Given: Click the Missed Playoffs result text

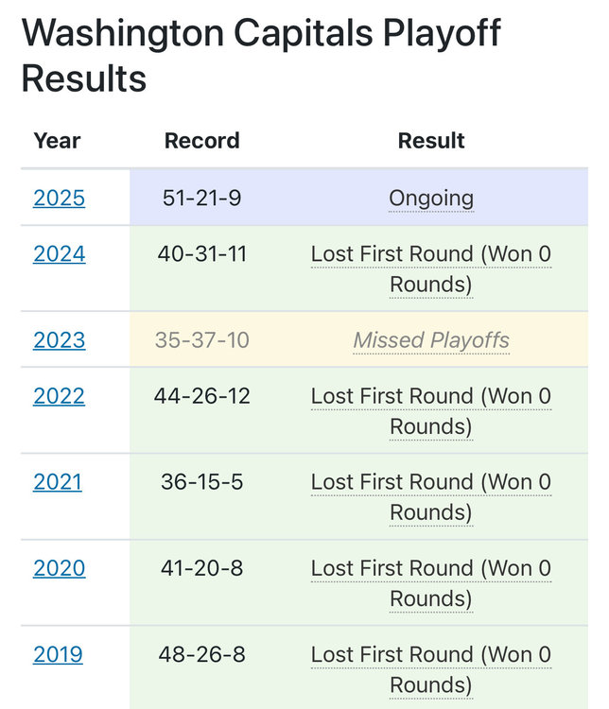Looking at the screenshot, I should click(431, 340).
